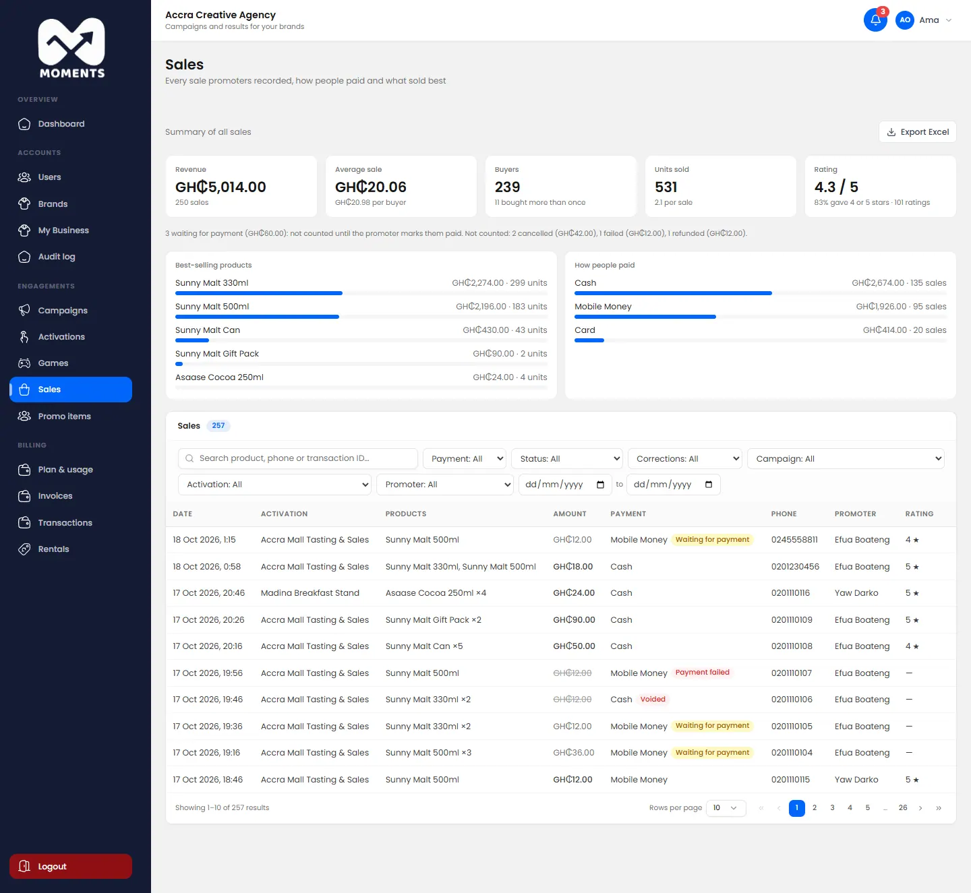
Task: Go to the next results page arrow
Action: 920,808
